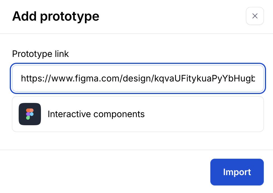
Task: Open the Figma file preview row
Action: click(x=138, y=114)
